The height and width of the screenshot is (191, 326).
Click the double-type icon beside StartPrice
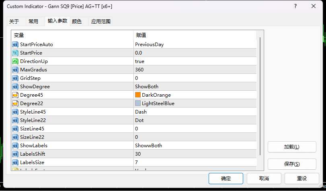coord(15,53)
